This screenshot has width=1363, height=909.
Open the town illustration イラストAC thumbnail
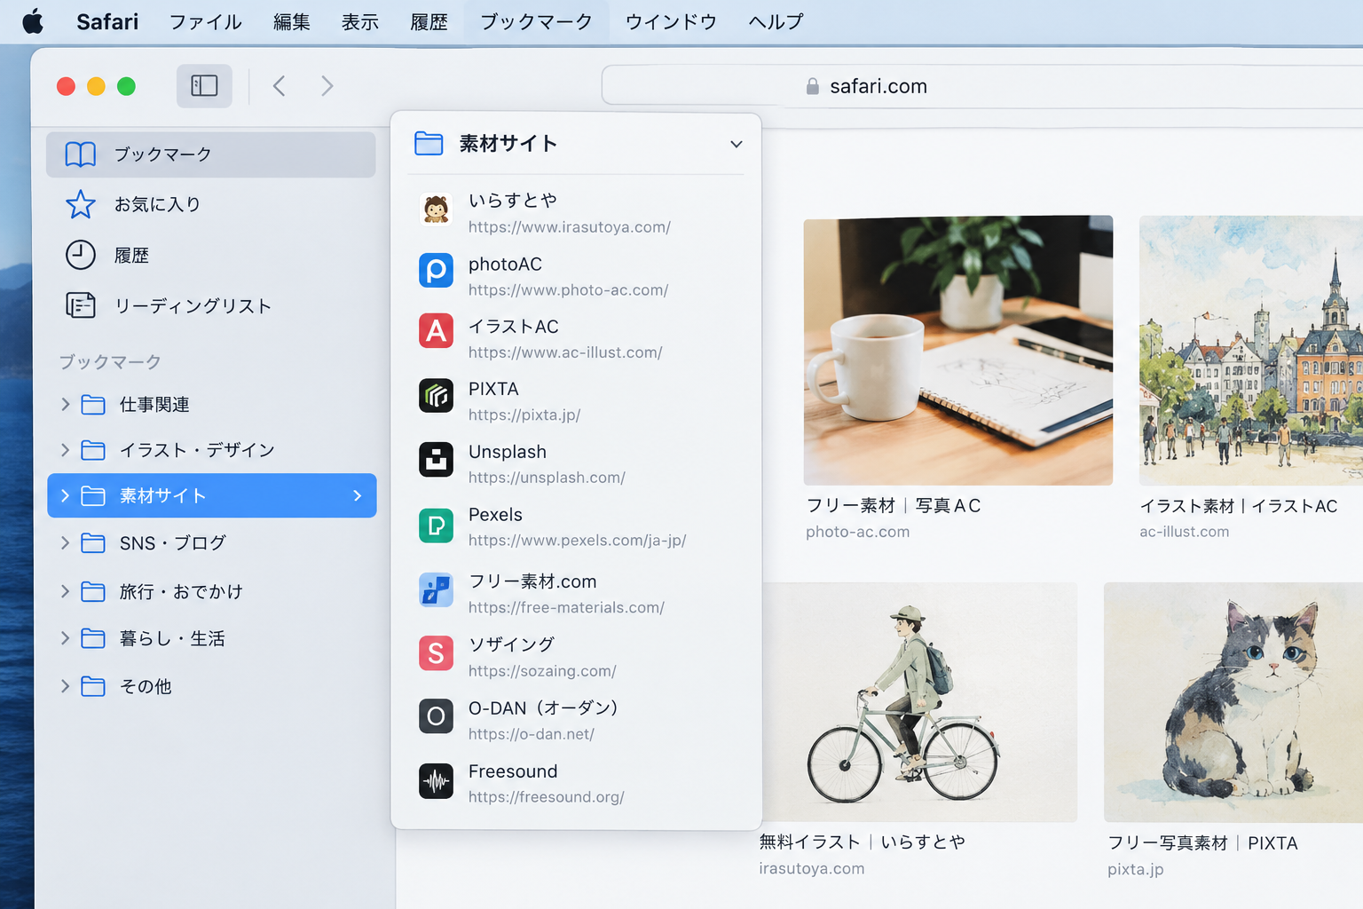[1251, 351]
